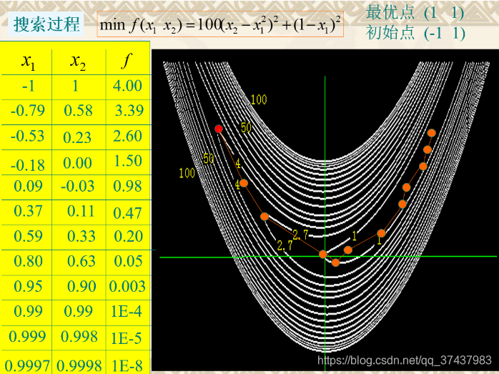Image resolution: width=499 pixels, height=374 pixels.
Task: Click the f value 1E-8
Action: (x=127, y=366)
